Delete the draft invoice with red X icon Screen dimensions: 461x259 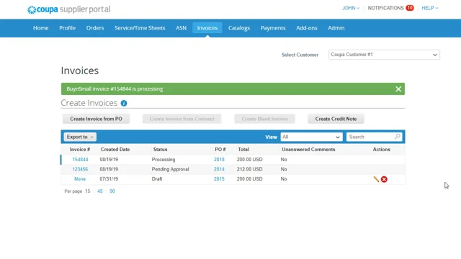click(x=384, y=179)
